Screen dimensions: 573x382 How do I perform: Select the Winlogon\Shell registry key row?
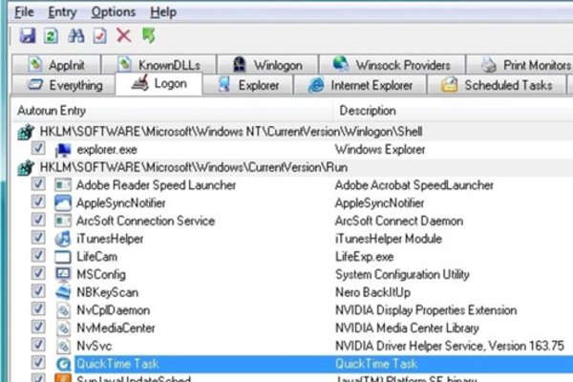point(293,132)
